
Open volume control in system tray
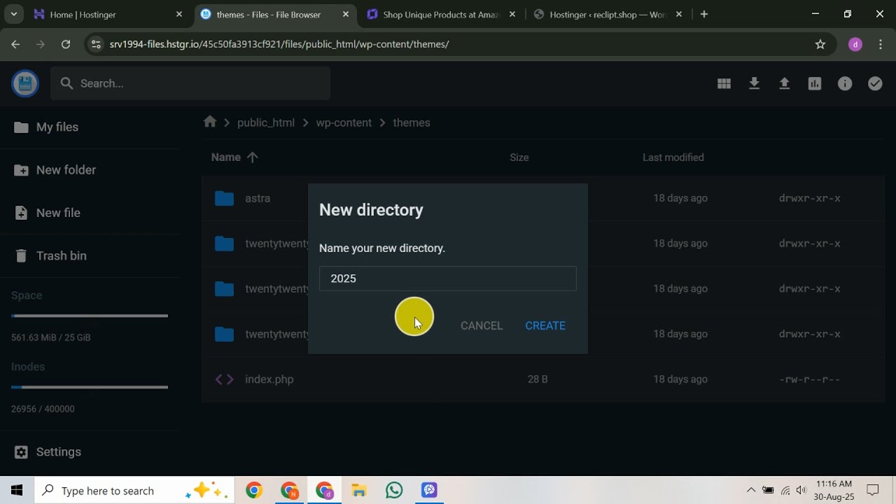[x=801, y=491]
